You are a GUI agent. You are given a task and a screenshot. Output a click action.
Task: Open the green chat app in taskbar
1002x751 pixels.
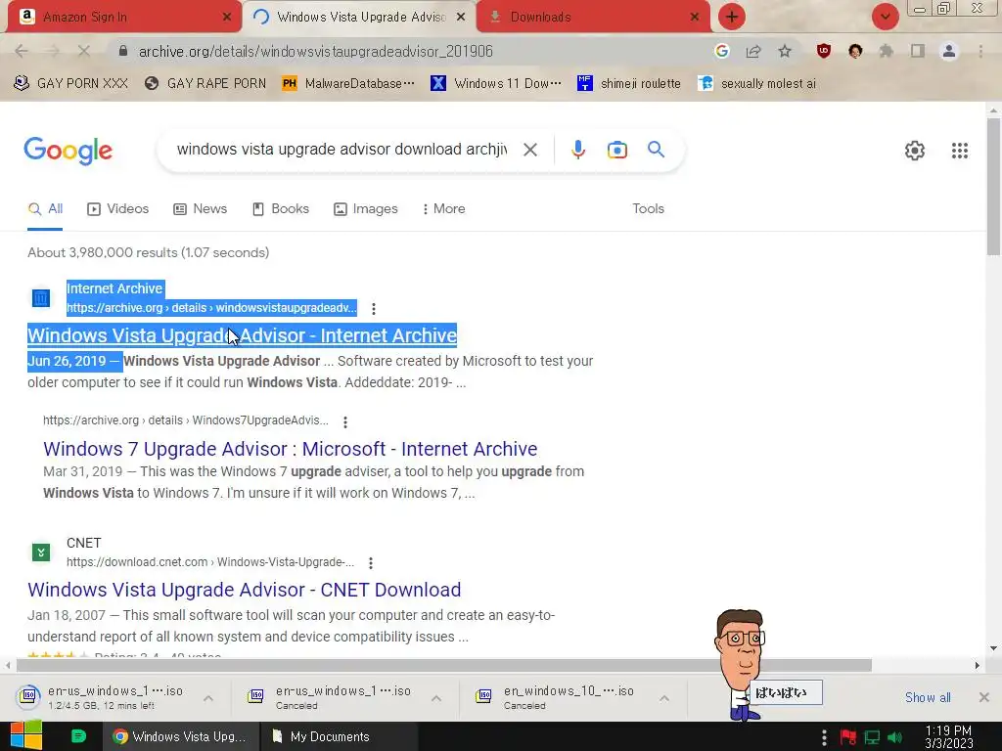[78, 736]
